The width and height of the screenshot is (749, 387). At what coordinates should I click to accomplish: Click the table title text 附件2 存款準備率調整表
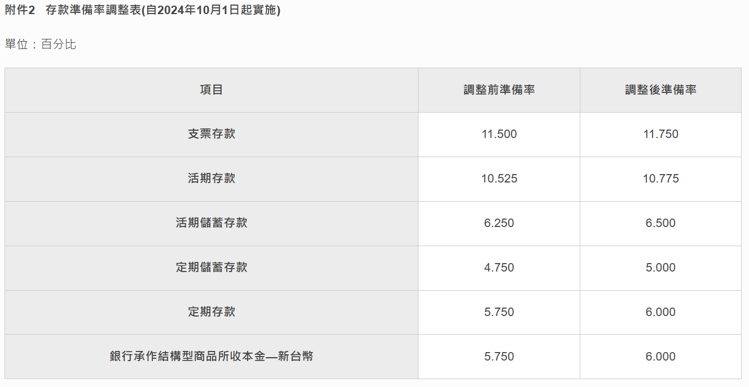point(142,11)
